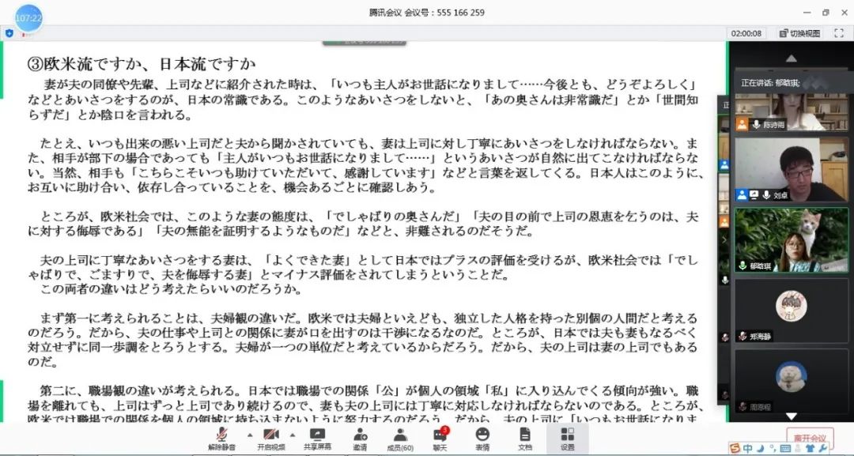Expand audio options arrow beside 解除静音
This screenshot has height=456, width=854.
tap(250, 435)
